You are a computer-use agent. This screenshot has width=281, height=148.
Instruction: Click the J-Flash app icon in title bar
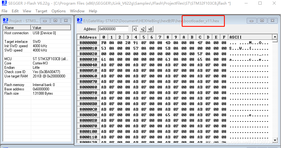(4, 3)
